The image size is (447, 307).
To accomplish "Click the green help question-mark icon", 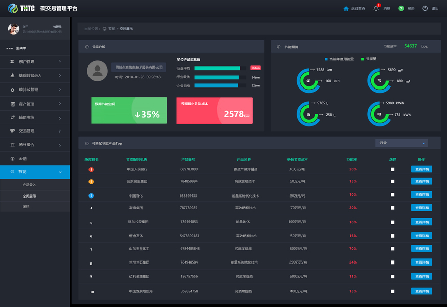I will click(x=401, y=8).
